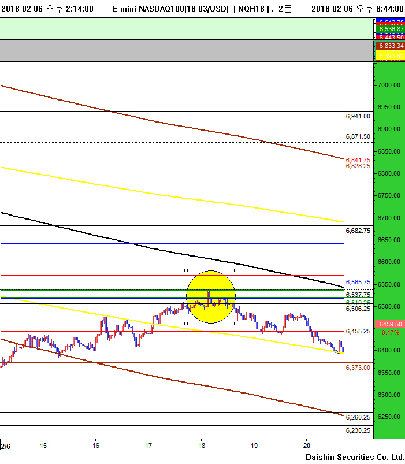The image size is (405, 464).
Task: Click hour 20 on the time axis
Action: (x=307, y=446)
